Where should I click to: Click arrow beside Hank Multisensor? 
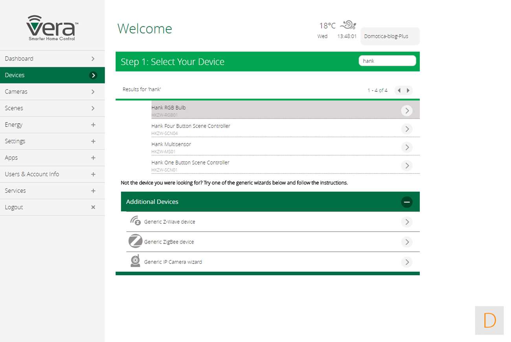(x=407, y=147)
